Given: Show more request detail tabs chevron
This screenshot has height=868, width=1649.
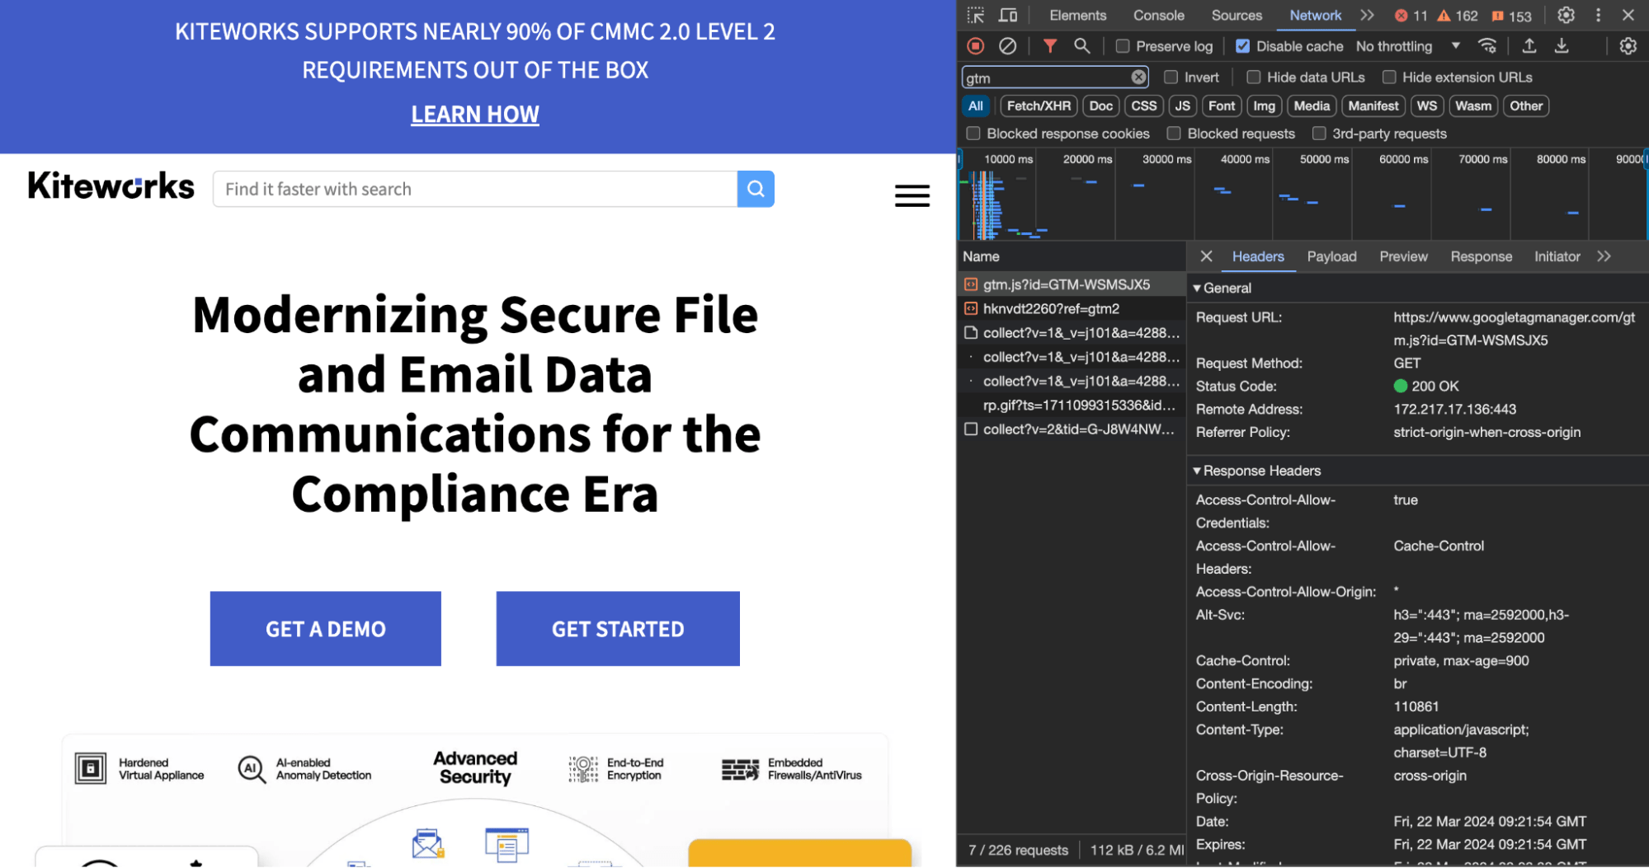Looking at the screenshot, I should [1604, 256].
